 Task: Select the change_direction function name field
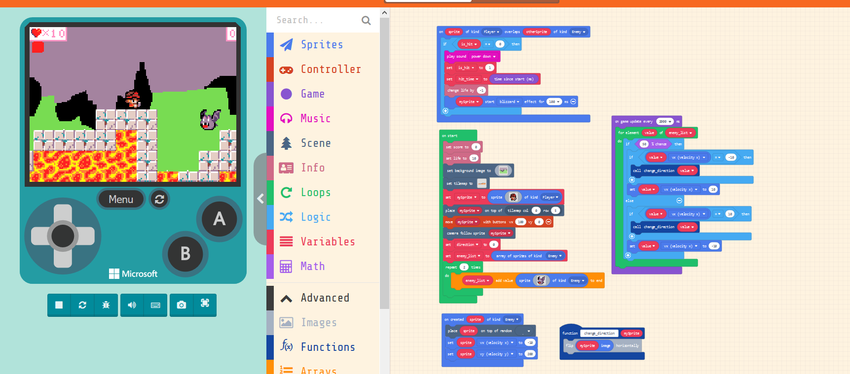[x=599, y=333]
